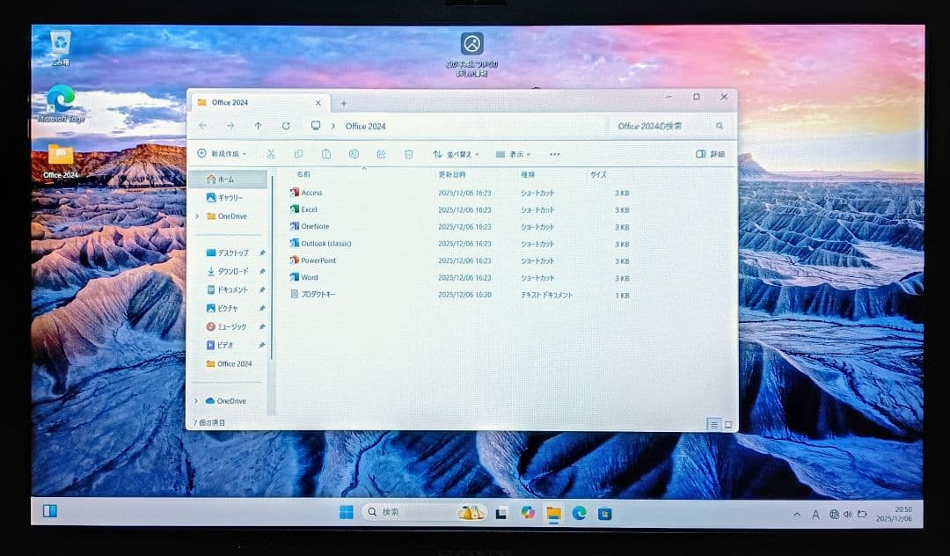This screenshot has width=950, height=556.
Task: Cut the selected item using the toolbar
Action: tap(271, 153)
